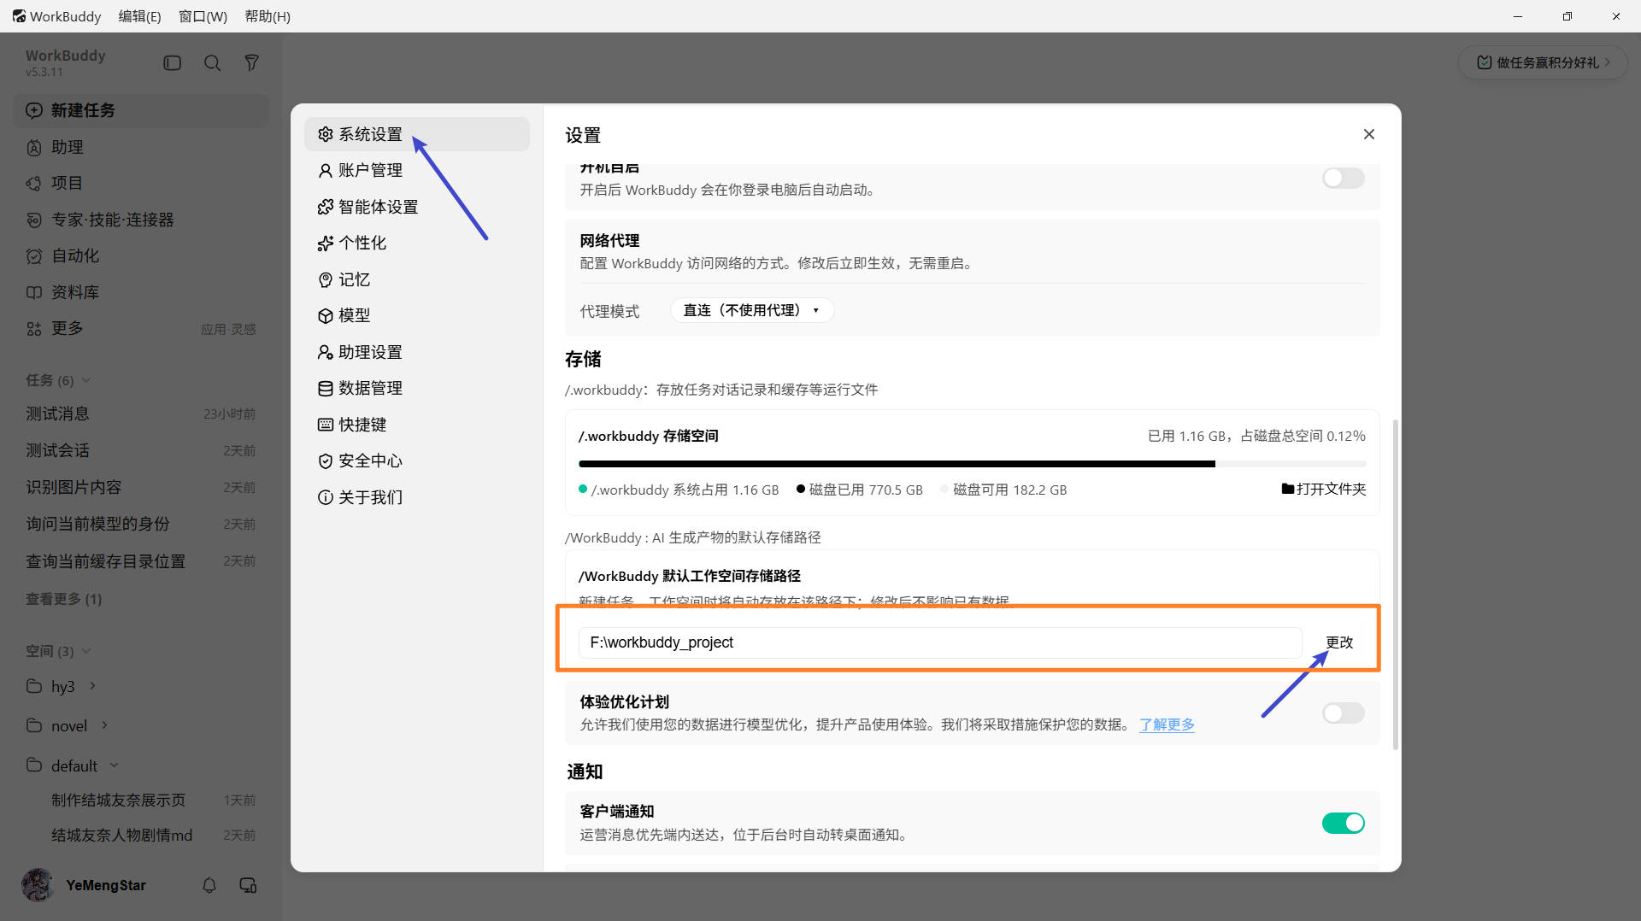
Task: Click the workspace path input field
Action: point(940,642)
